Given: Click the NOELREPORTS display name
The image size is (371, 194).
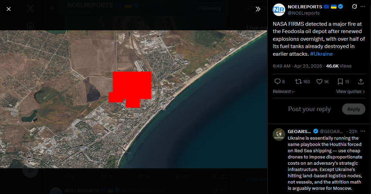Looking at the screenshot, I should pos(305,7).
